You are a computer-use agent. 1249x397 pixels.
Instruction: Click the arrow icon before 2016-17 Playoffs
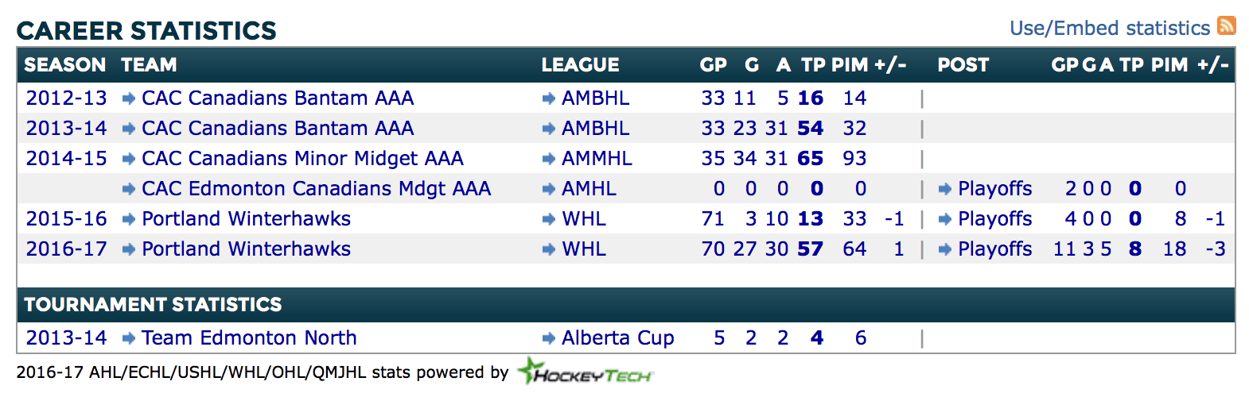[944, 249]
